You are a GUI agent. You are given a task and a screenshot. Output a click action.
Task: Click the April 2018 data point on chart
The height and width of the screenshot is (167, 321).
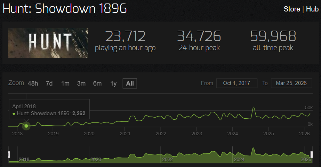26,126
